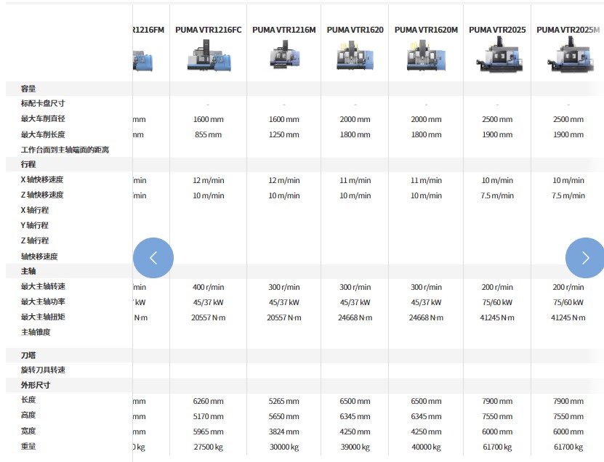Image resolution: width=604 pixels, height=462 pixels.
Task: Select 24668 N·m torque in PUMA VTR1620M column
Action: click(x=426, y=318)
